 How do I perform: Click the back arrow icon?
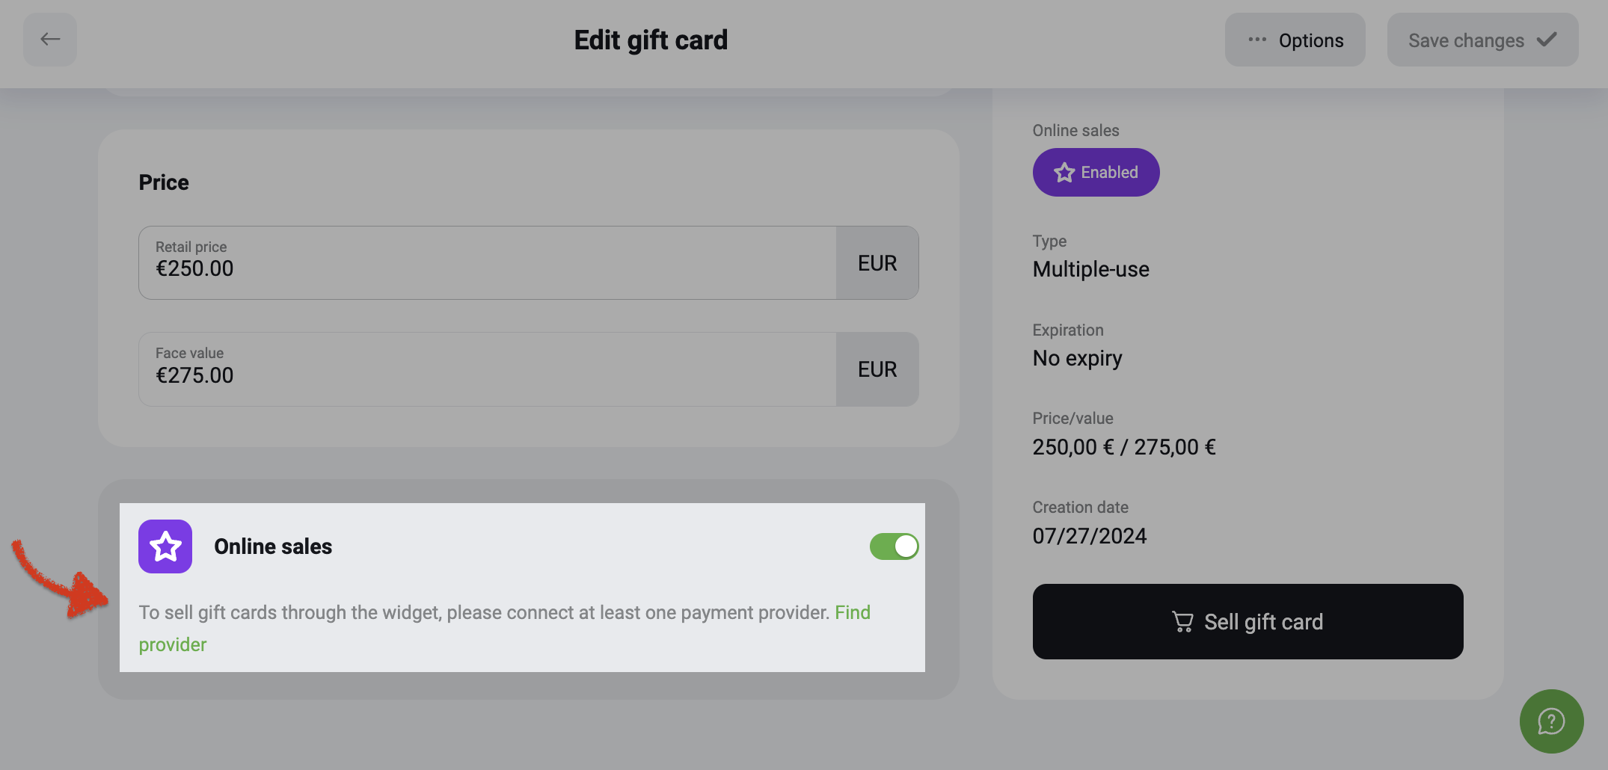[50, 39]
